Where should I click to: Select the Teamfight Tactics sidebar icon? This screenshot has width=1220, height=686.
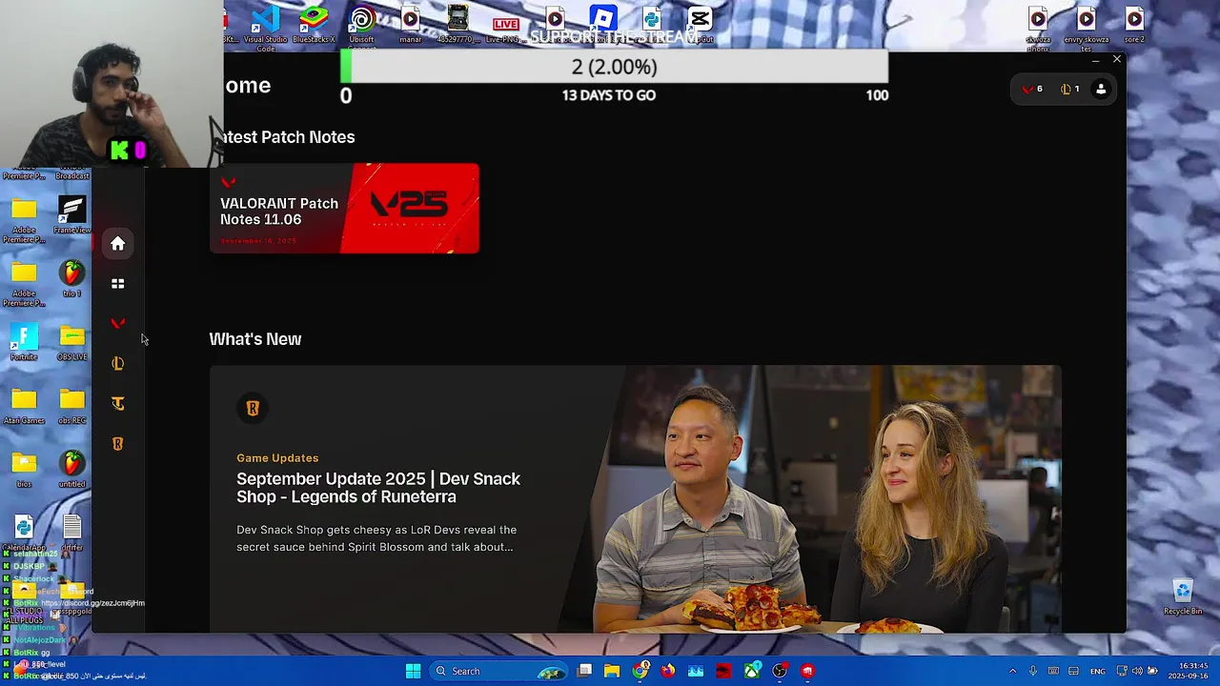[x=117, y=404]
